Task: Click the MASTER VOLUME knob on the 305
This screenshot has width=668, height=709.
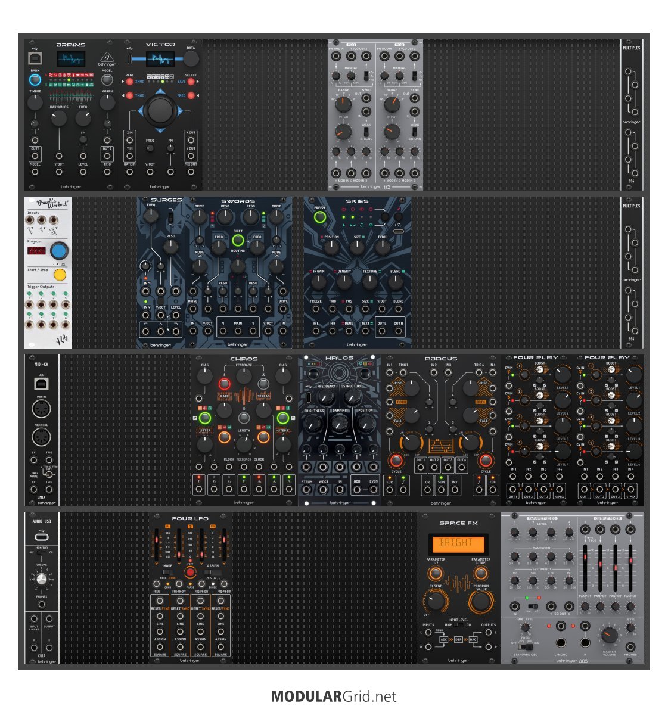Action: click(609, 635)
